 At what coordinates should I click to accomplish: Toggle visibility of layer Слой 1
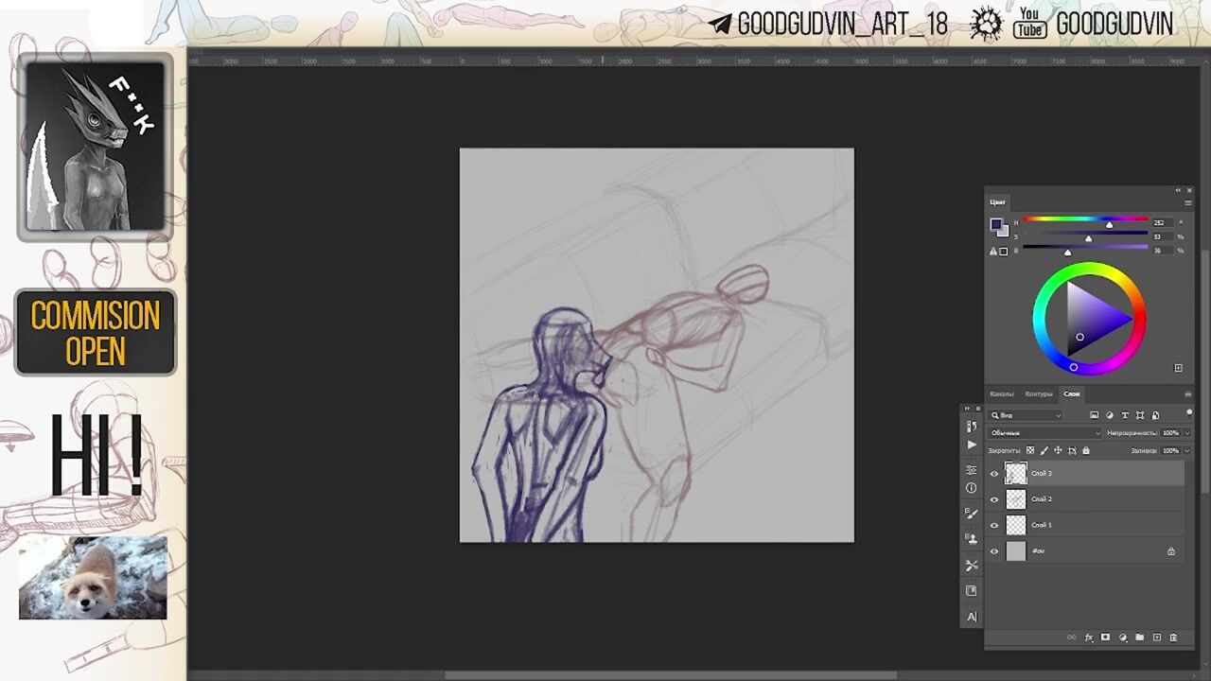coord(994,525)
